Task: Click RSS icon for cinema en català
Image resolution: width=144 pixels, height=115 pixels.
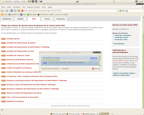Action: (3, 56)
